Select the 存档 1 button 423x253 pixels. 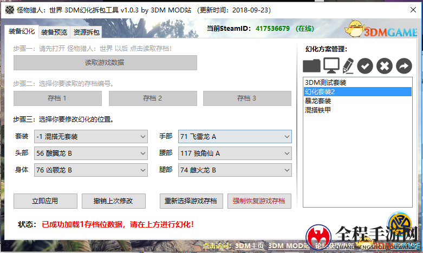57,98
